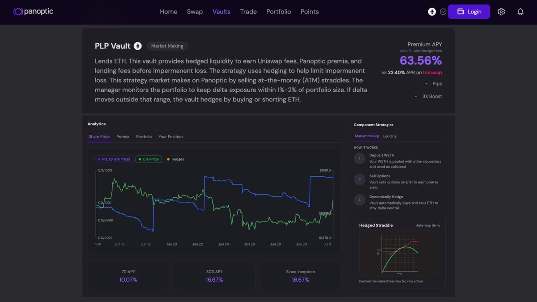Toggle the Hedges series
Screen dimensions: 537x302
pyautogui.click(x=175, y=159)
